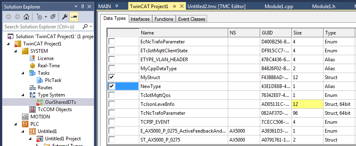Click the Type System node icon
The height and width of the screenshot is (146, 356).
pos(32,95)
